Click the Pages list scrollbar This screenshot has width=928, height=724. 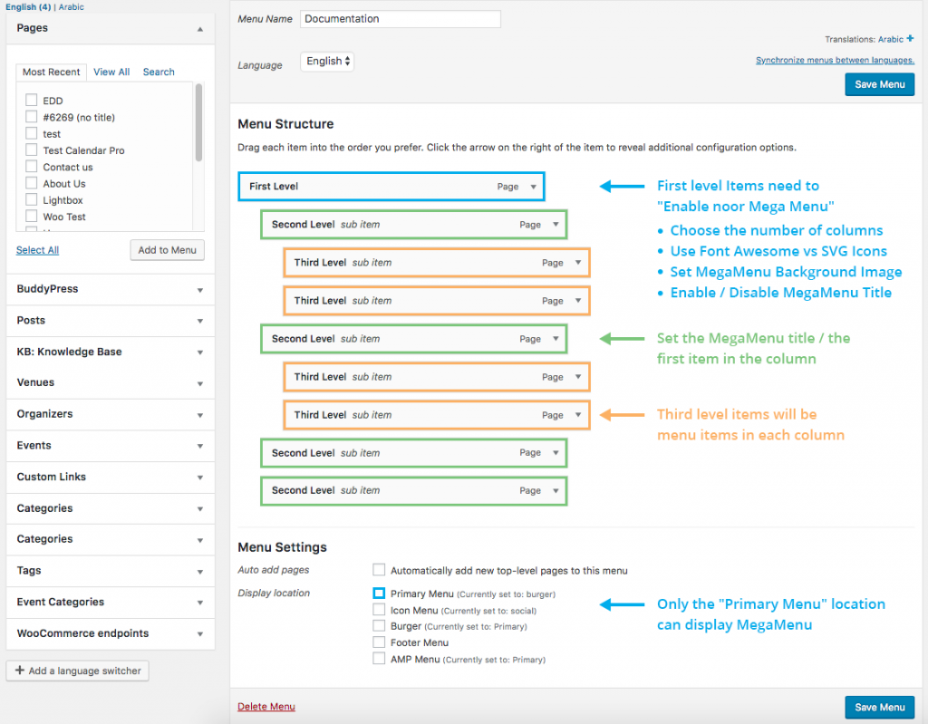(x=198, y=122)
